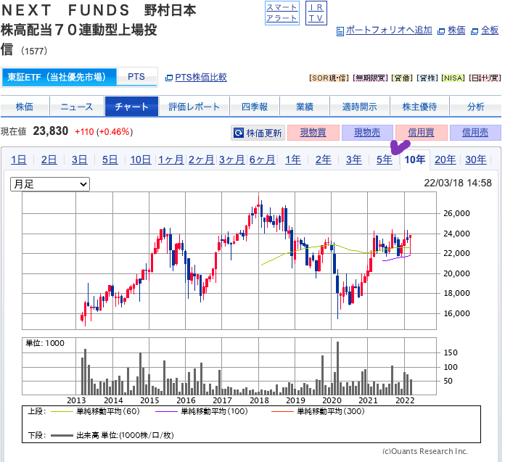Open the 適時開示 tab
The image size is (505, 462).
[359, 106]
